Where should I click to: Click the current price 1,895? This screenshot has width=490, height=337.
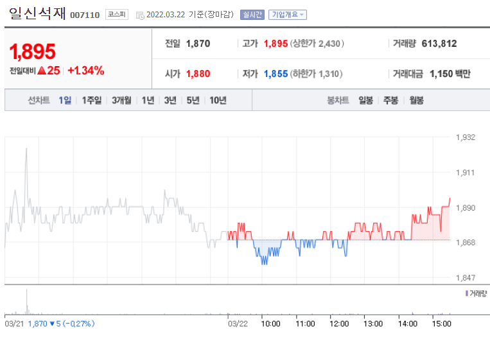[33, 51]
